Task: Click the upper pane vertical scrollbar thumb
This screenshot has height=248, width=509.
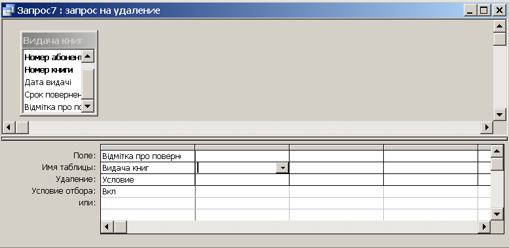Action: [x=500, y=39]
